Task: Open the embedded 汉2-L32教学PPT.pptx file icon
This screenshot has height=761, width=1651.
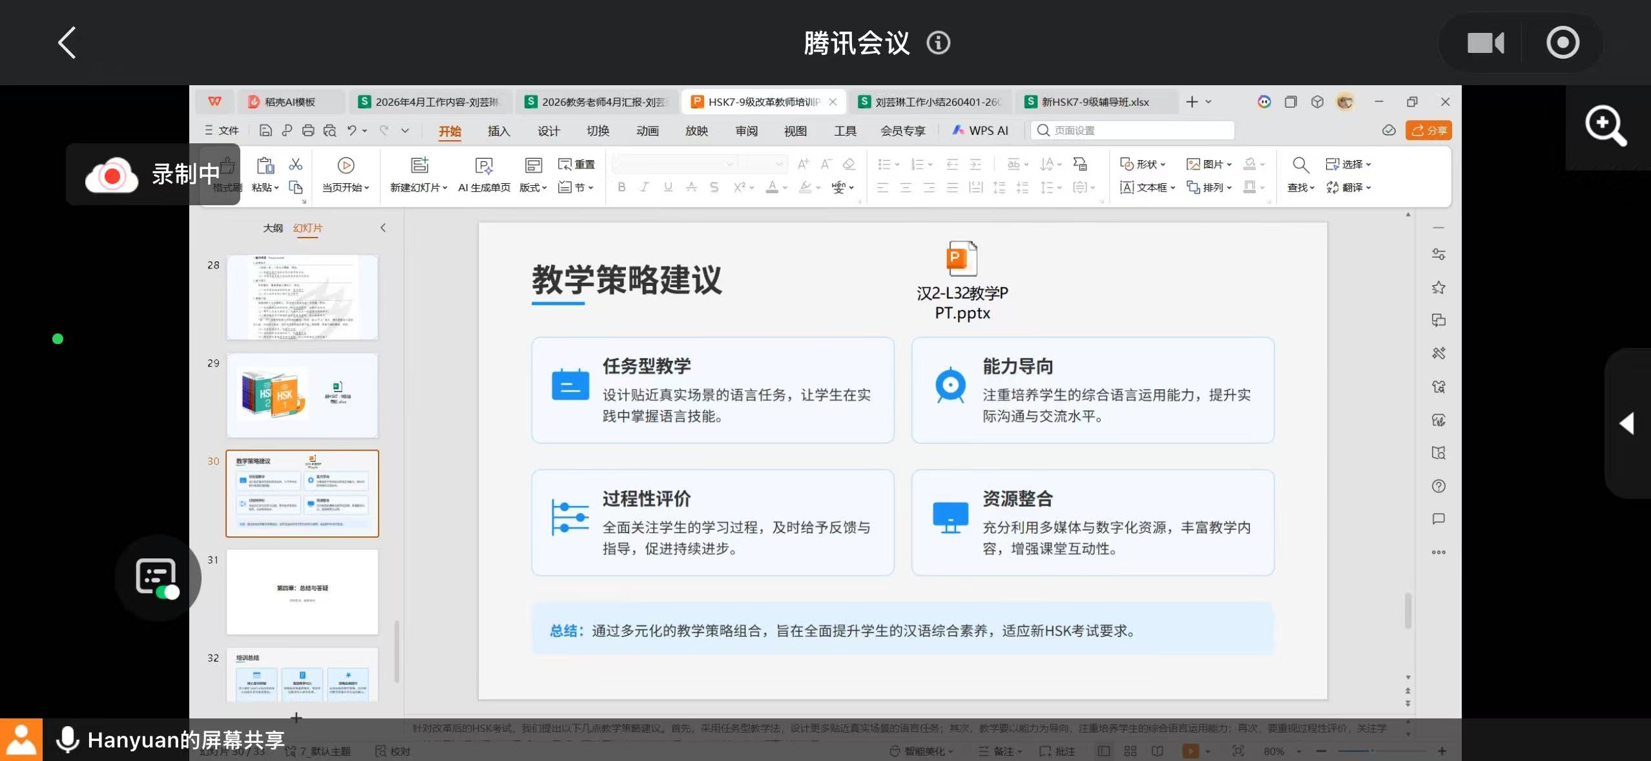Action: (962, 258)
